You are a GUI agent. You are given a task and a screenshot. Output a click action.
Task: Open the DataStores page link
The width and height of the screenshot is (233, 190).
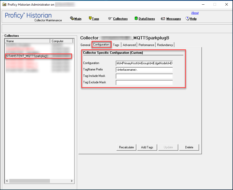pyautogui.click(x=147, y=19)
